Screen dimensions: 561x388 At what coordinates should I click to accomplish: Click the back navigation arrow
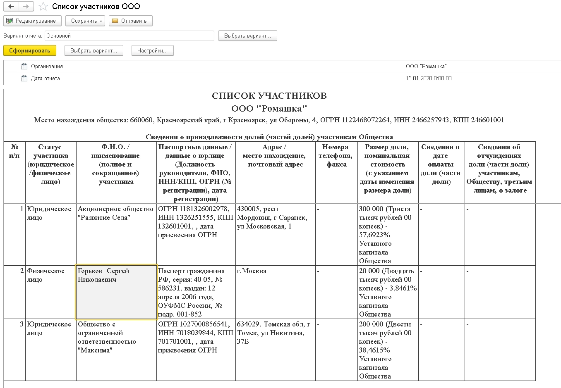[x=12, y=7]
